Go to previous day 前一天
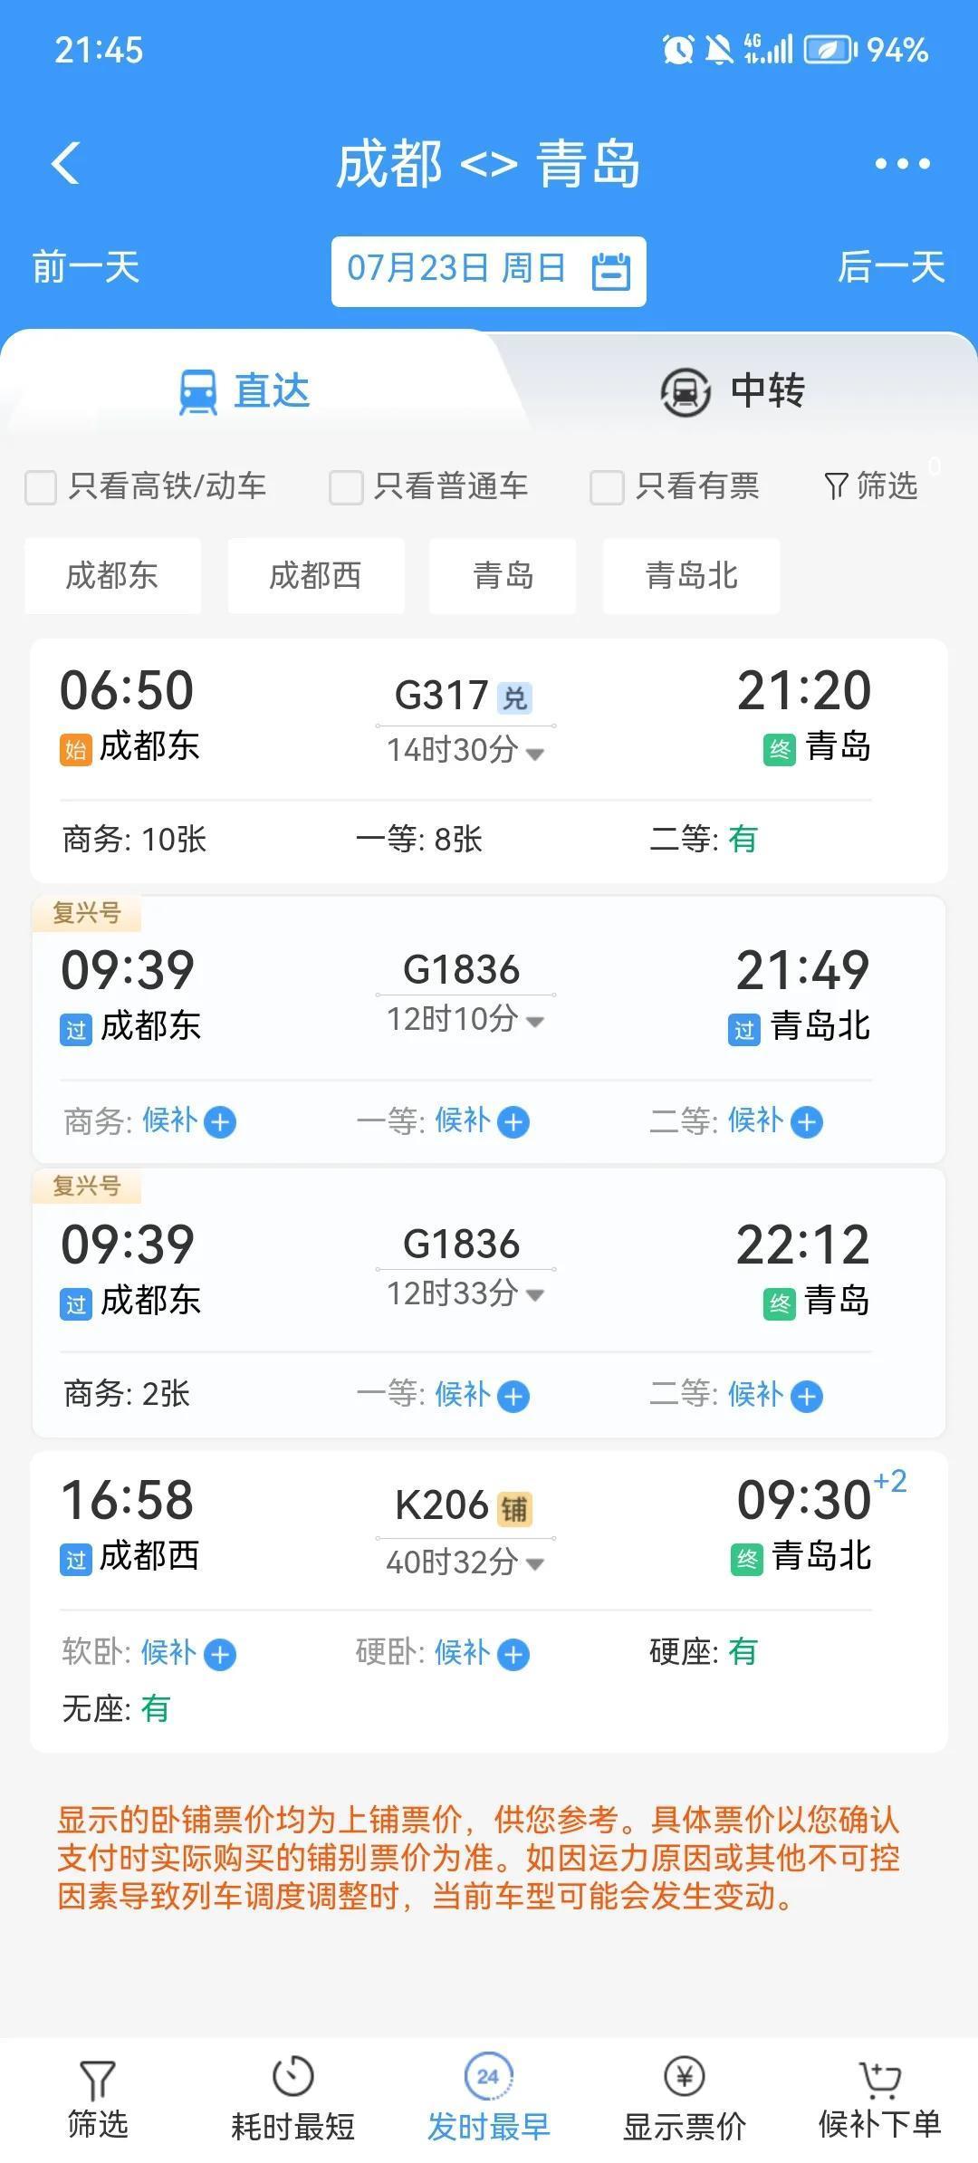978x2163 pixels. [x=86, y=268]
